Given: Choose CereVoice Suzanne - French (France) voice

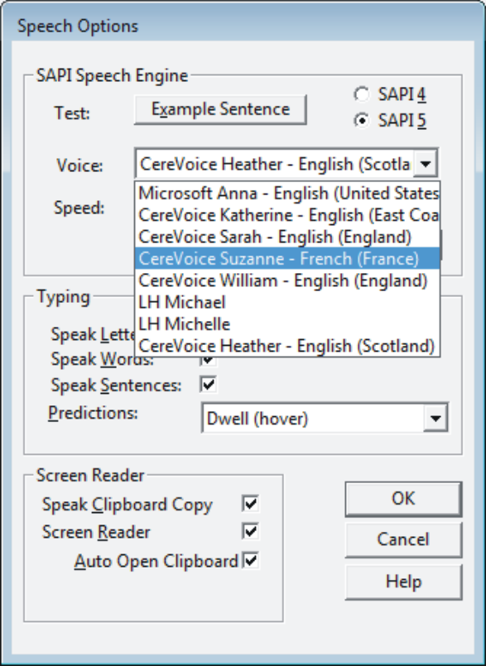Looking at the screenshot, I should point(287,258).
